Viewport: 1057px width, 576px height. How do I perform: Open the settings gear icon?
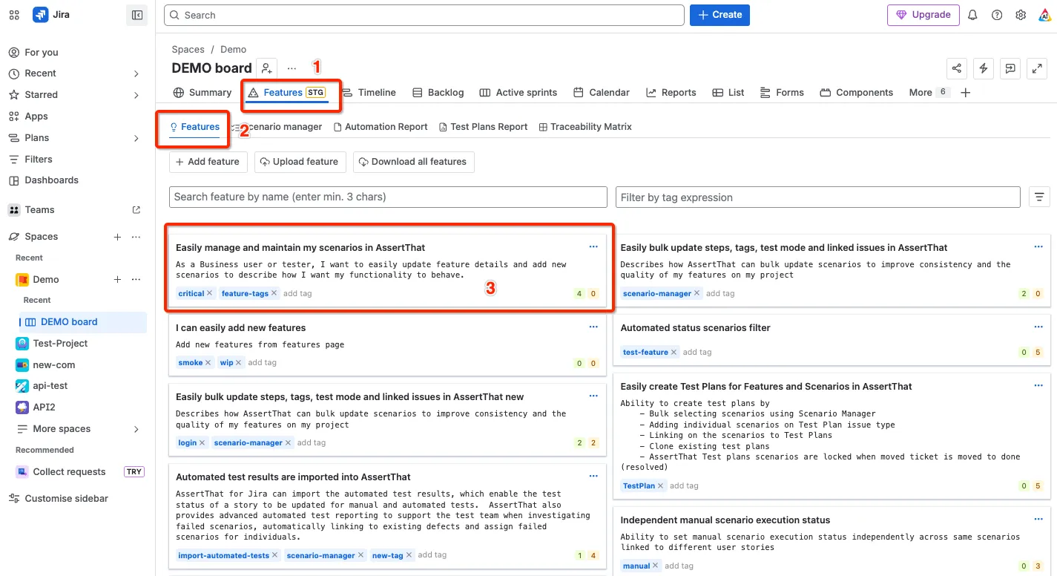1021,15
